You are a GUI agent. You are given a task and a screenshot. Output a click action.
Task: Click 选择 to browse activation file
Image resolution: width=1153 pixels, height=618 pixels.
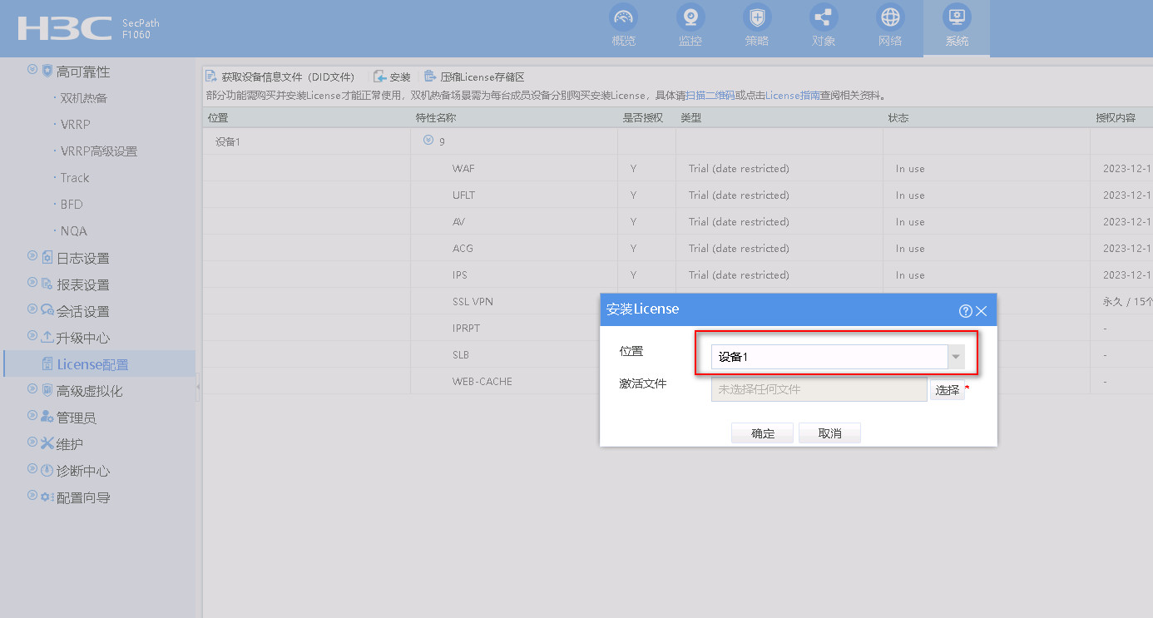[x=947, y=389]
